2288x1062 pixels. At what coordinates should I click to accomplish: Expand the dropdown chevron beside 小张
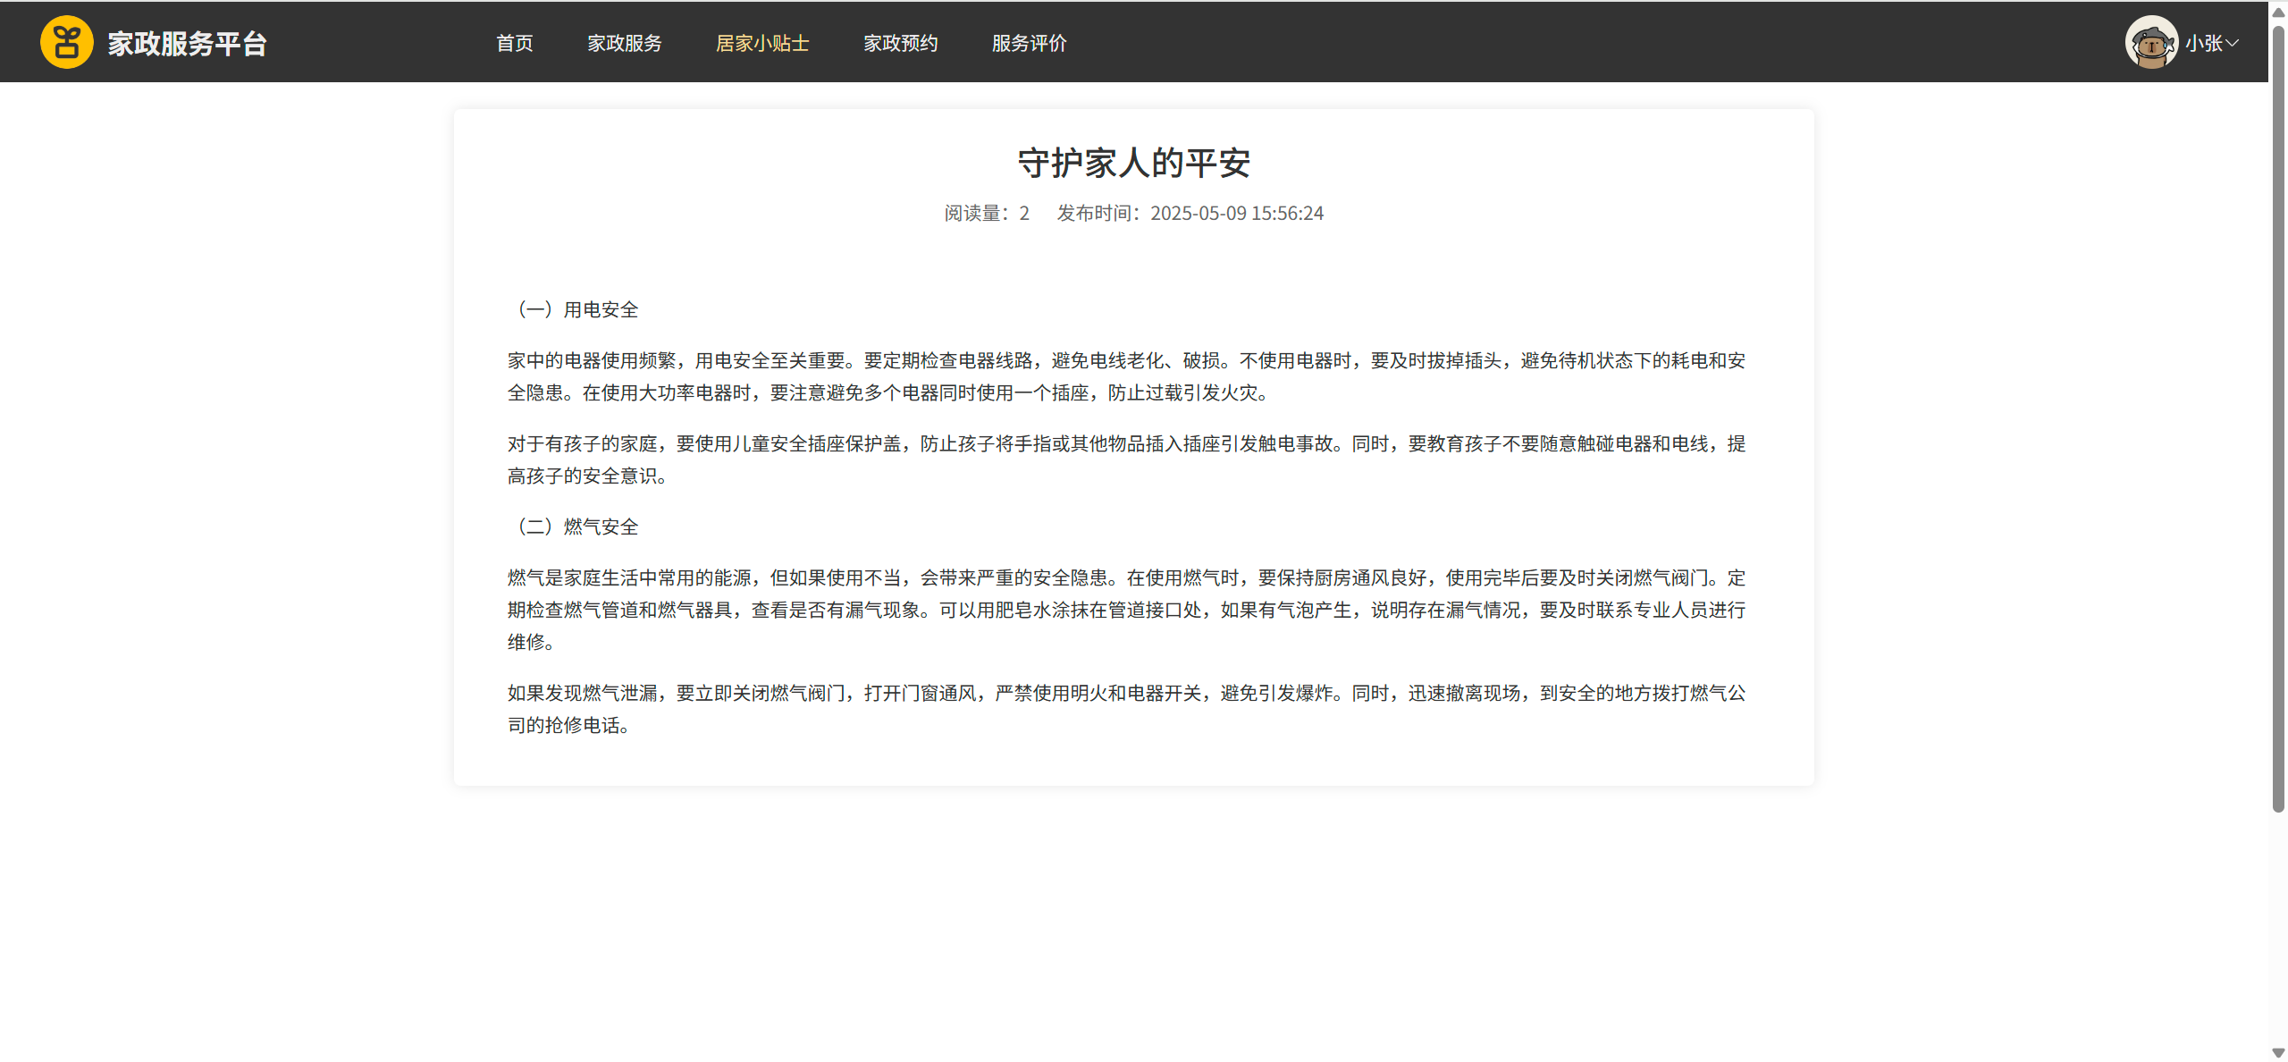point(2233,43)
